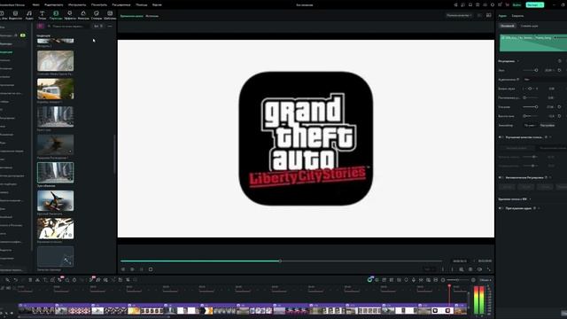Switch preview to Временная шкала tab
This screenshot has height=319, width=567.
(131, 16)
